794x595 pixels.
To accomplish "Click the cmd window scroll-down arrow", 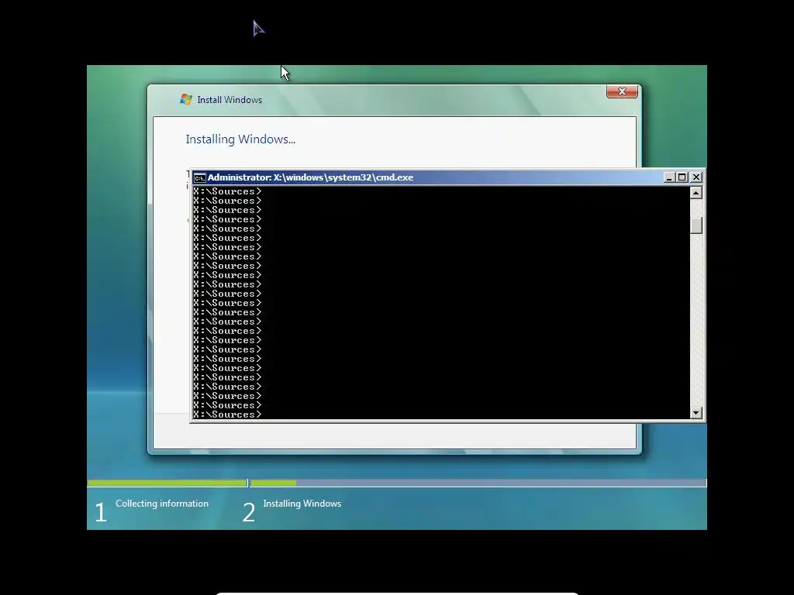I will click(x=696, y=413).
